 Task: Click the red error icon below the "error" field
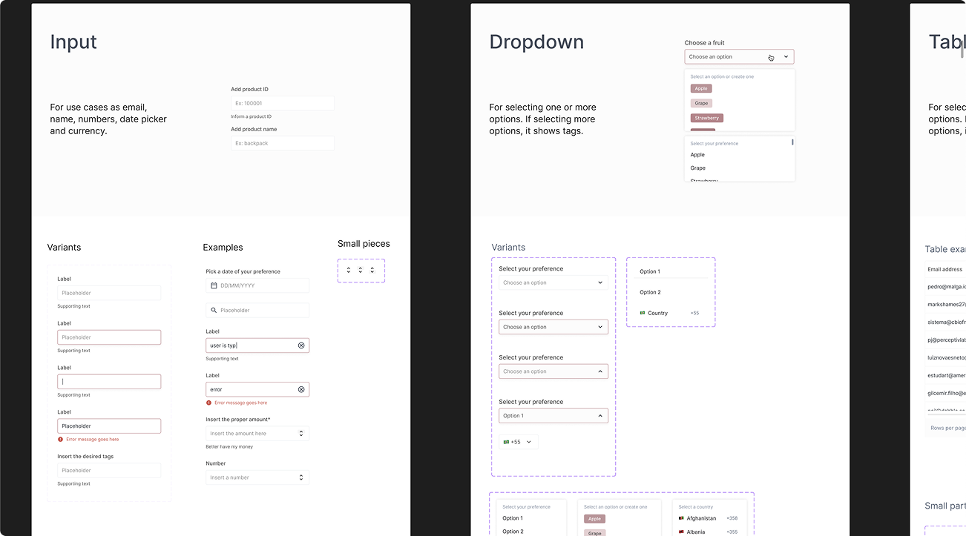pos(208,403)
